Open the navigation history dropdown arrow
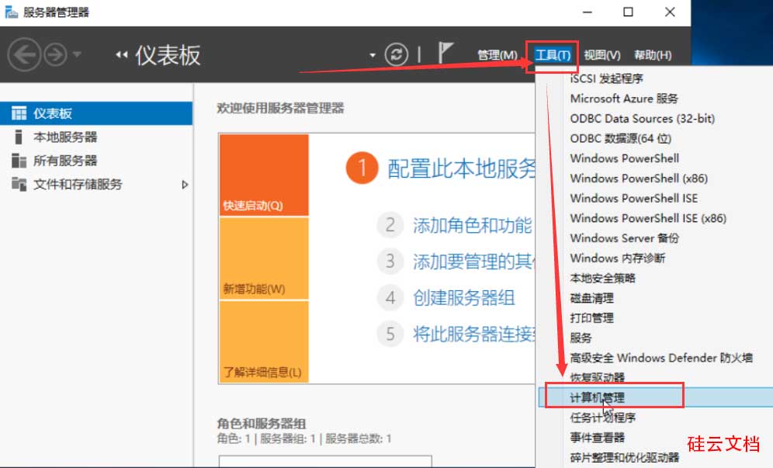The image size is (773, 468). coord(77,55)
